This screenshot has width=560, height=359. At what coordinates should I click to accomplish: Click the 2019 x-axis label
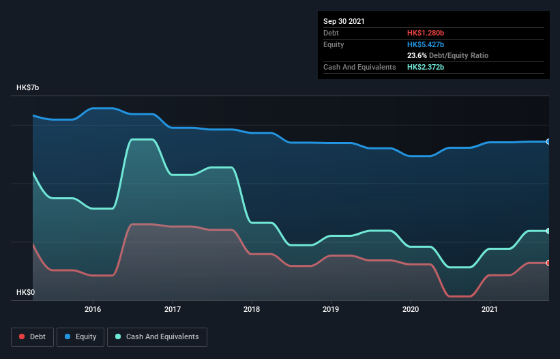click(331, 309)
